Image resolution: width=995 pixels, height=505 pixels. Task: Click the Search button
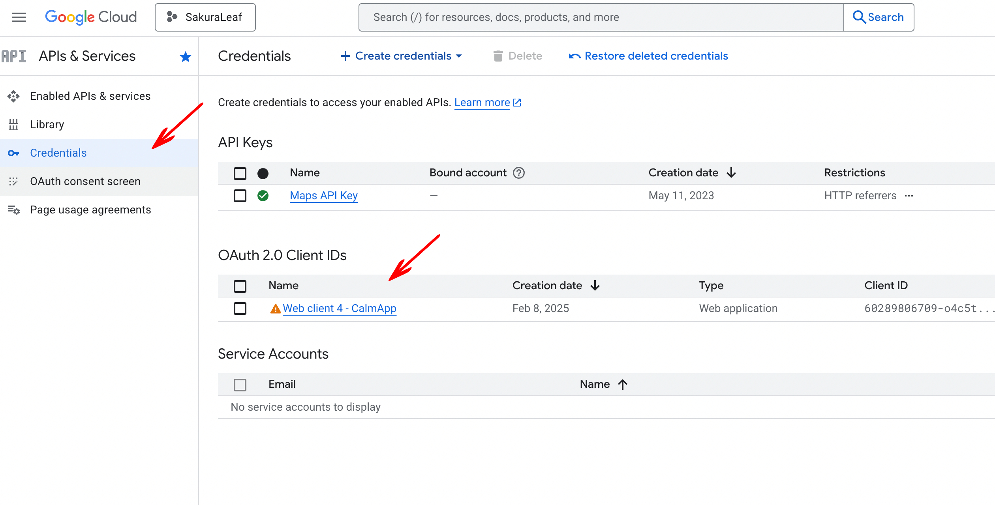tap(879, 17)
